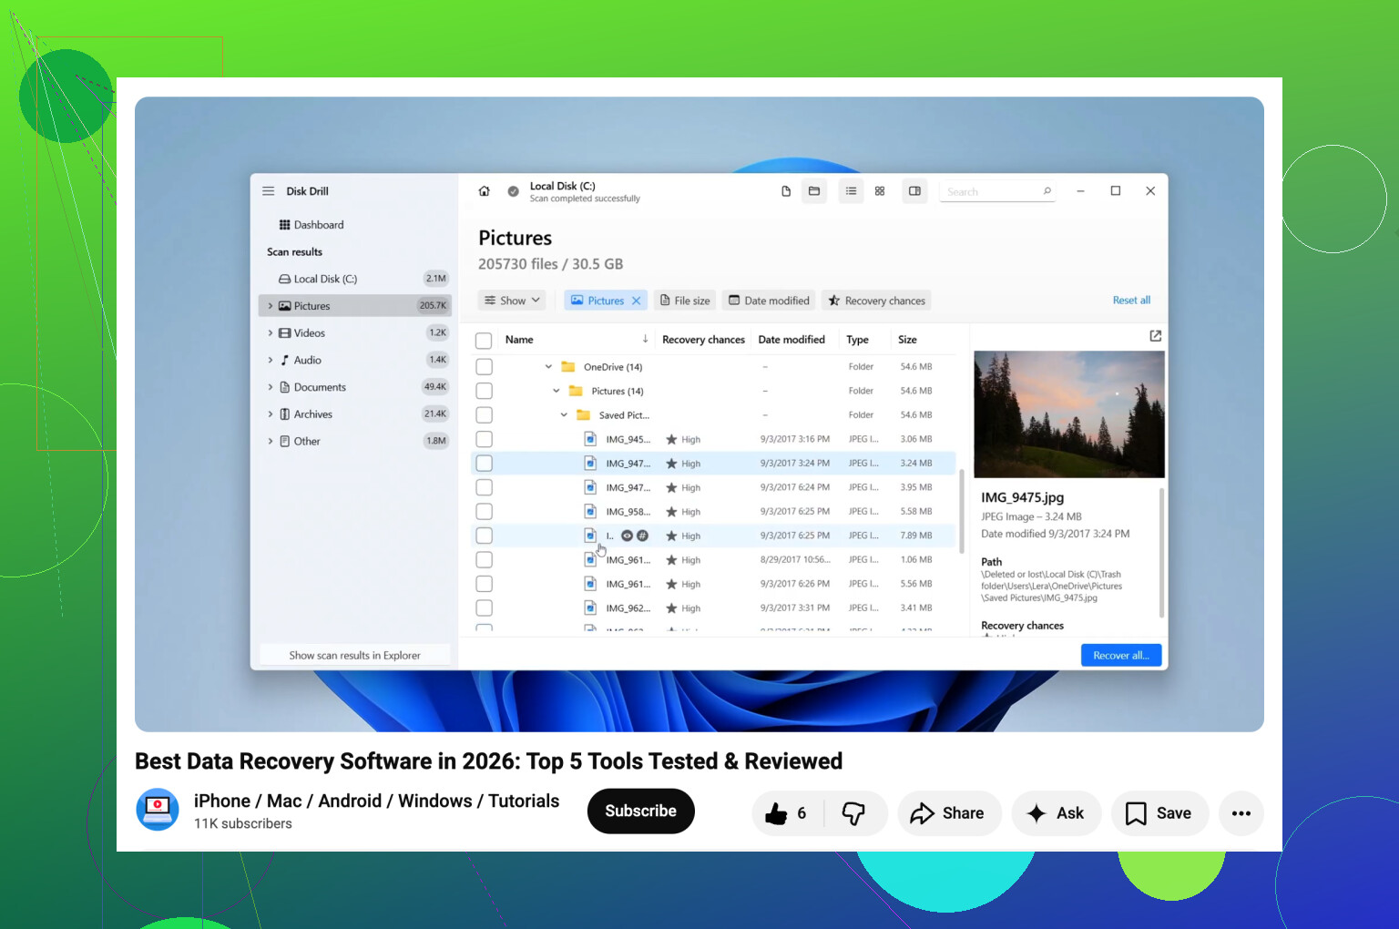Collapse the Pictures (14) subfolder
Screen dimensions: 1399x929
(x=557, y=391)
